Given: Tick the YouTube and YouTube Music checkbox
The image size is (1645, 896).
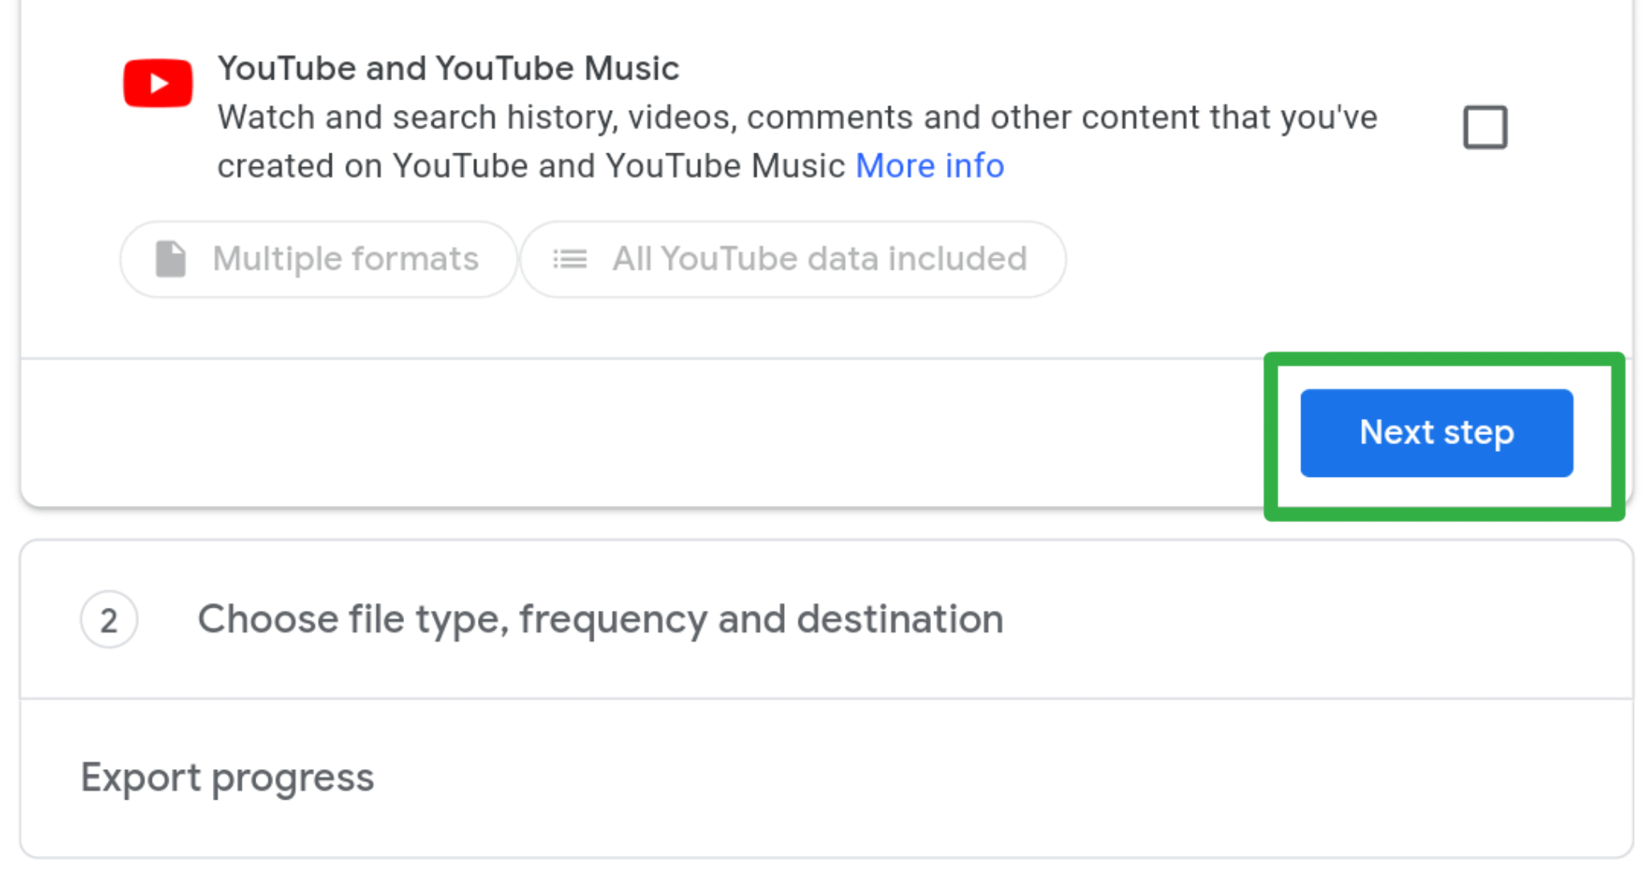Looking at the screenshot, I should [1485, 127].
